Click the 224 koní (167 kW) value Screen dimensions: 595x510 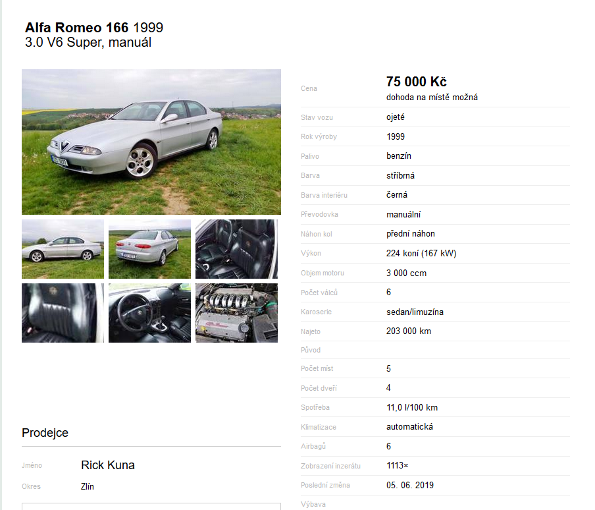coord(421,253)
